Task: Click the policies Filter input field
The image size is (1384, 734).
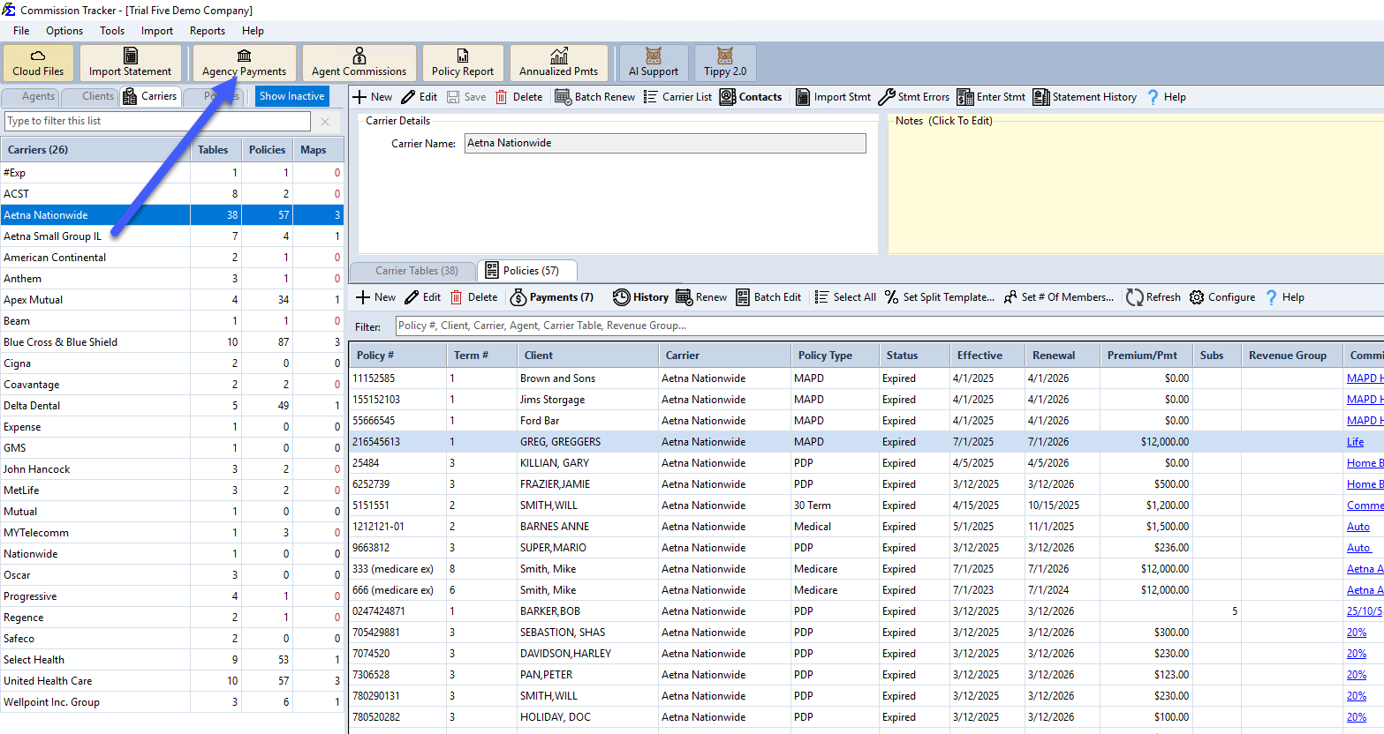Action: 889,326
